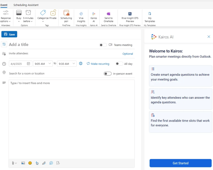Open the emoji picker
Image resolution: width=213 pixels, height=170 pixels.
click(x=30, y=163)
